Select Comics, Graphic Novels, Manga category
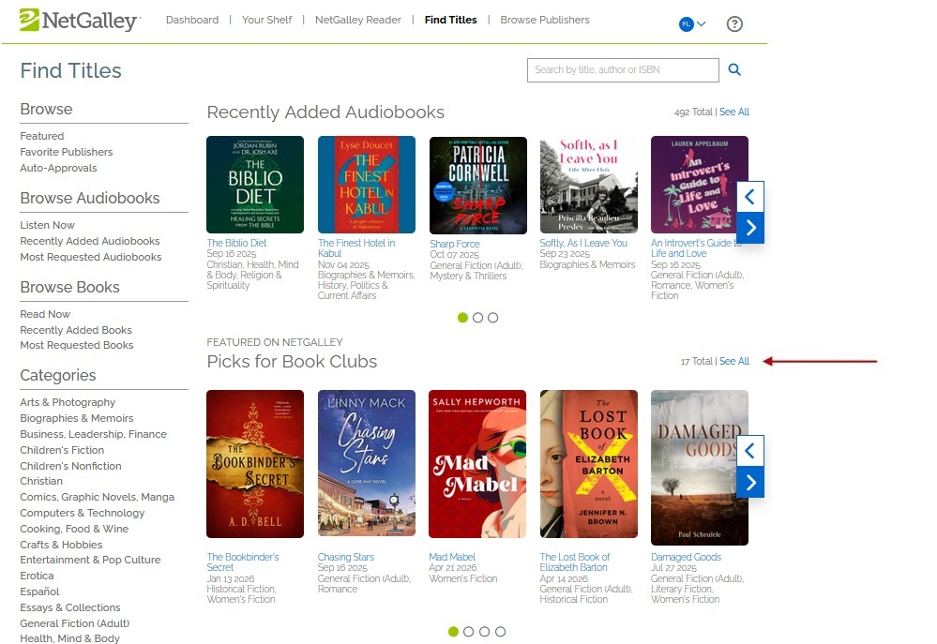Viewport: 937px width, 644px height. [x=98, y=497]
